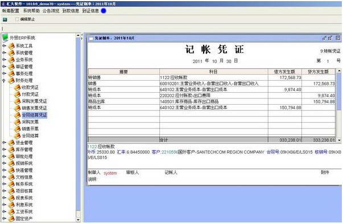This screenshot has width=343, height=223.
Task: Expand the 报表系统 tree node
Action: point(4,198)
